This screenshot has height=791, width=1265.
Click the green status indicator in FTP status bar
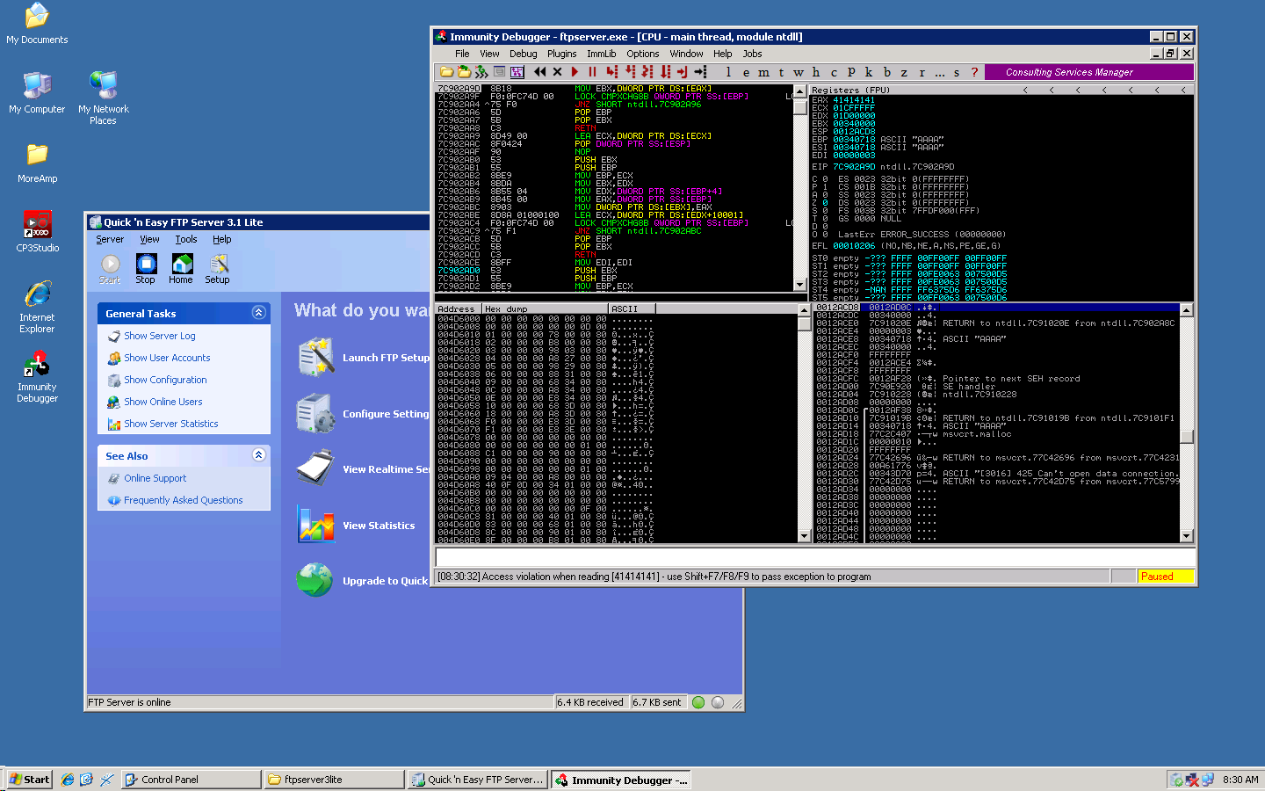[698, 702]
